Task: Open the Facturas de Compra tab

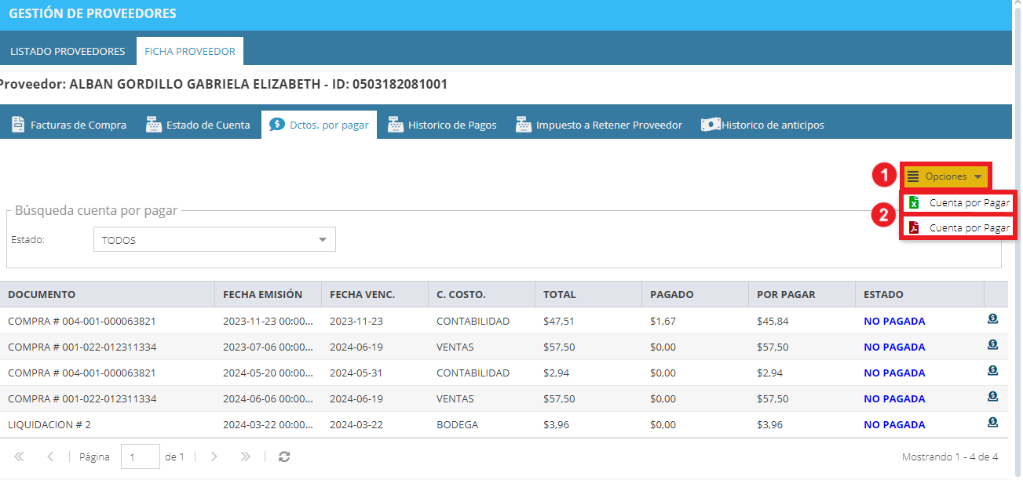Action: (69, 125)
